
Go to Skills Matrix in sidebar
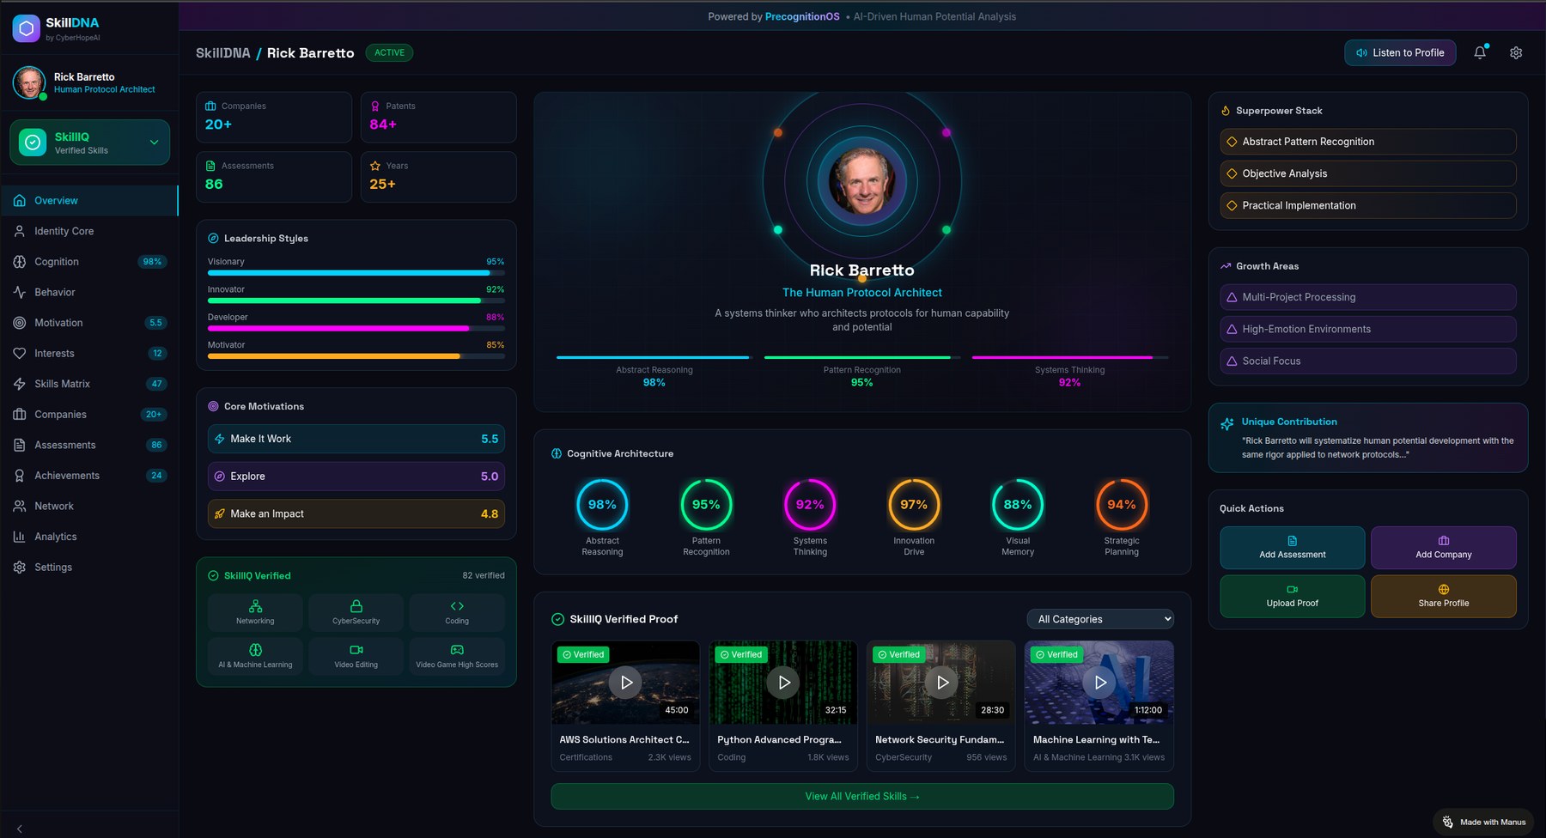(x=62, y=384)
